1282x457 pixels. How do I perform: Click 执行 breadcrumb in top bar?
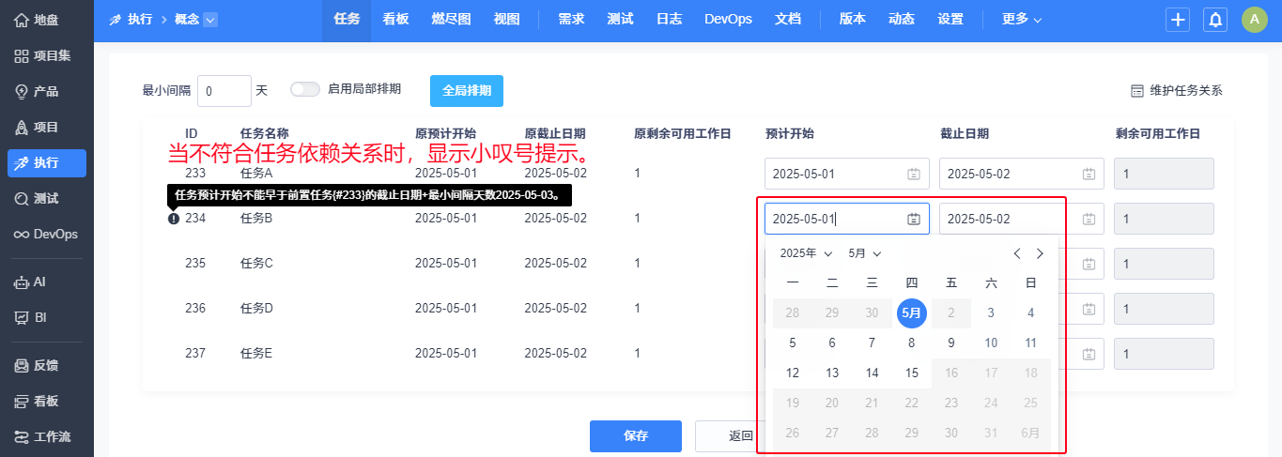131,19
